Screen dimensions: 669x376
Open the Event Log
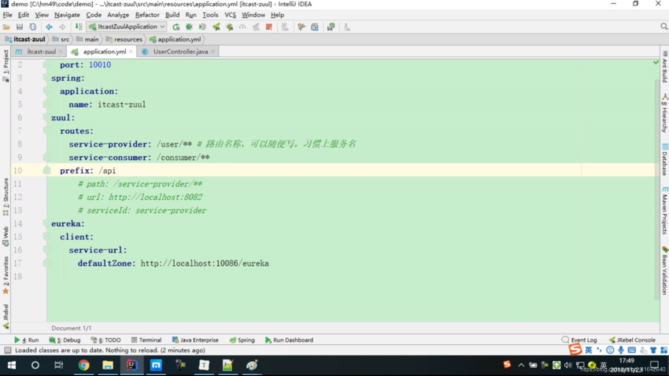(579, 340)
